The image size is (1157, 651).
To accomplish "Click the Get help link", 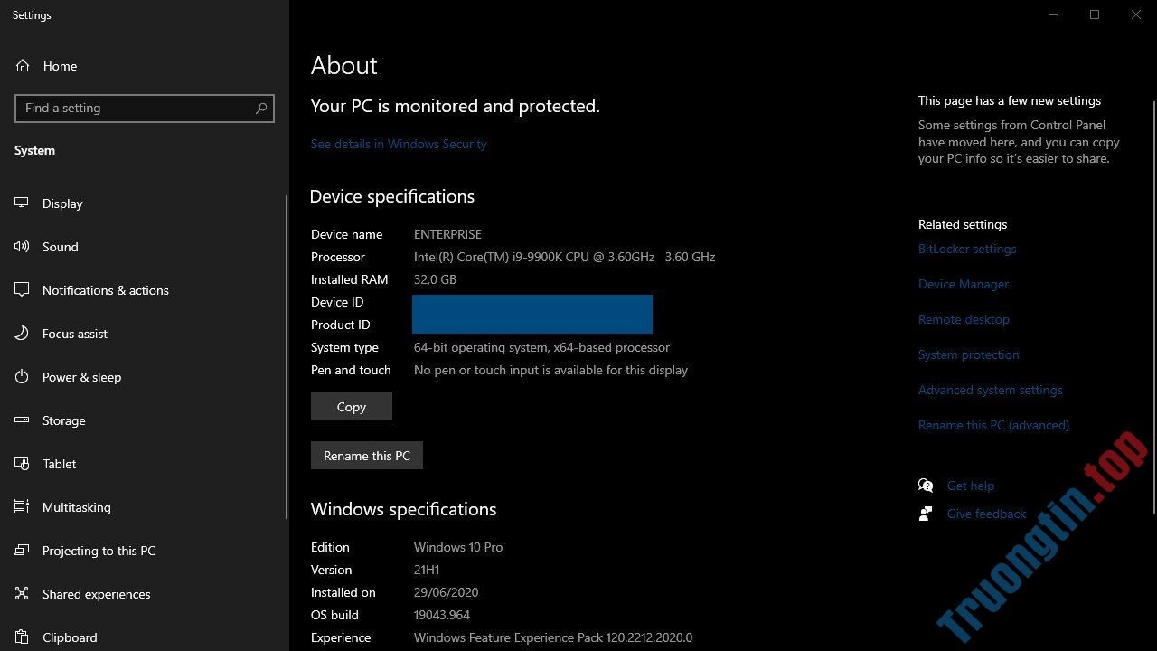I will pyautogui.click(x=971, y=486).
